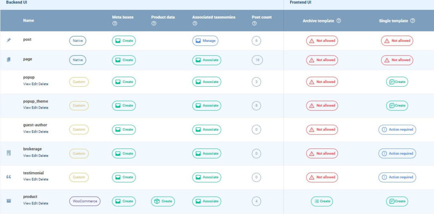Image resolution: width=434 pixels, height=214 pixels.
Task: Click the archive box icon beside product
Action: [x=8, y=201]
